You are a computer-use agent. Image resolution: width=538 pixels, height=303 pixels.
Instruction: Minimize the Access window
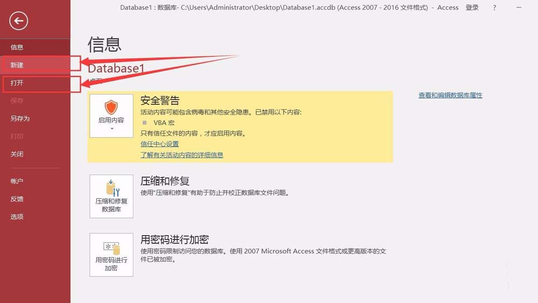point(519,8)
